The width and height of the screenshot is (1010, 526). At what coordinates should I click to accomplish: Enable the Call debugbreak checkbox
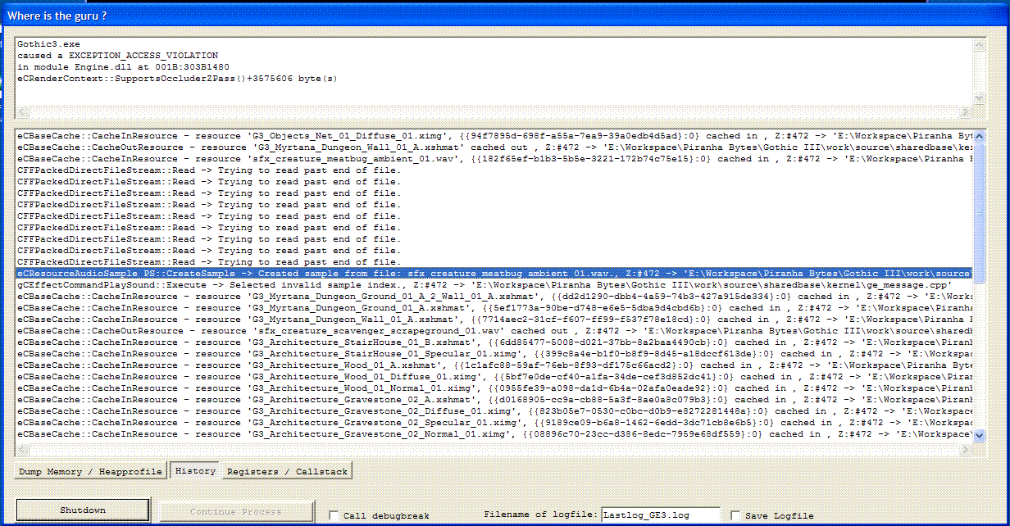(334, 515)
